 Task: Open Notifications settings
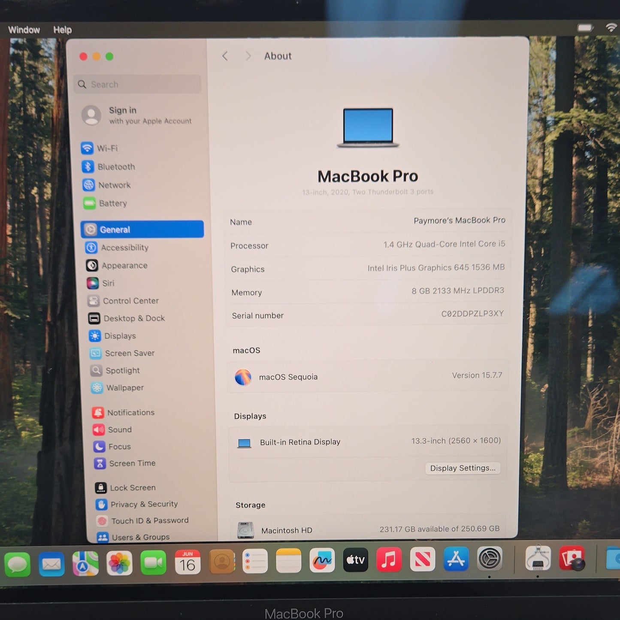(x=124, y=412)
